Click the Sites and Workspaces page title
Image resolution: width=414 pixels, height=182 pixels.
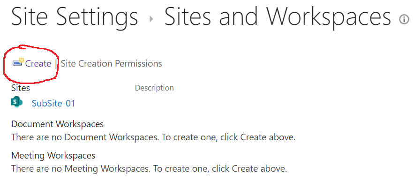pyautogui.click(x=277, y=17)
